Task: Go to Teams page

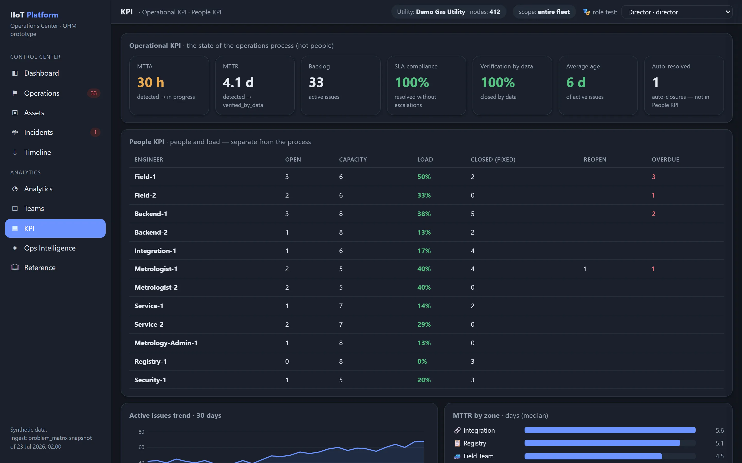Action: (55, 209)
